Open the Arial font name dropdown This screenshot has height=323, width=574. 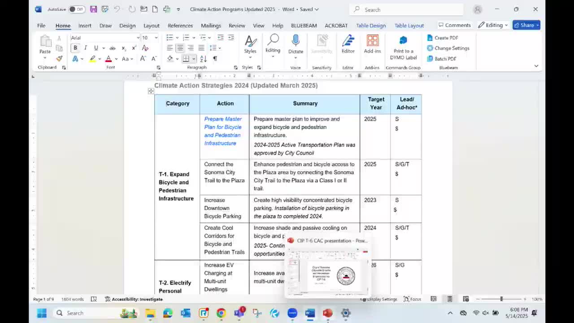coord(138,38)
